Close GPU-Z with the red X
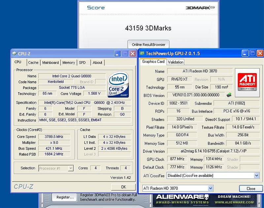Viewport: 264px width, 208px height. [260, 54]
